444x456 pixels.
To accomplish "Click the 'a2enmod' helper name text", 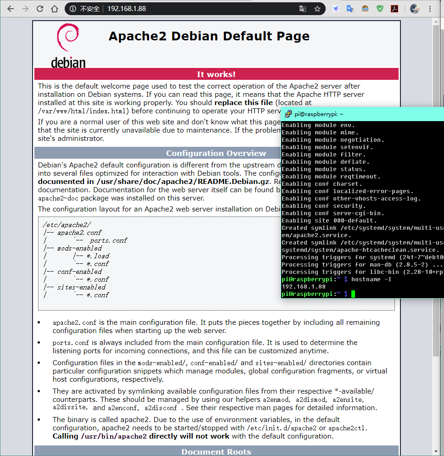I will click(x=276, y=400).
